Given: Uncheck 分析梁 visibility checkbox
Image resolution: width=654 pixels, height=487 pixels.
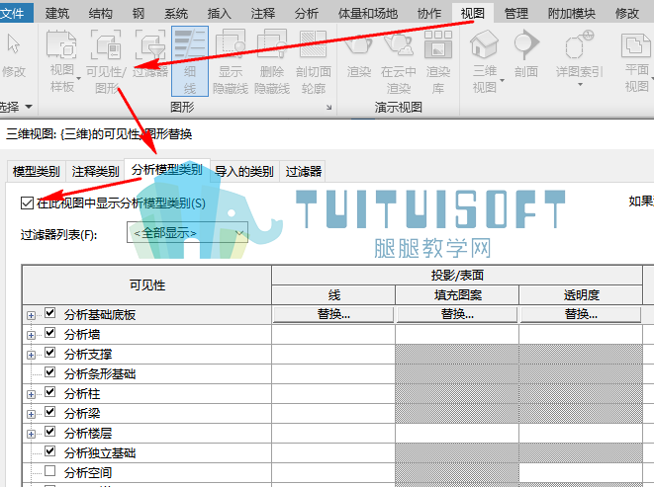Looking at the screenshot, I should pyautogui.click(x=50, y=411).
